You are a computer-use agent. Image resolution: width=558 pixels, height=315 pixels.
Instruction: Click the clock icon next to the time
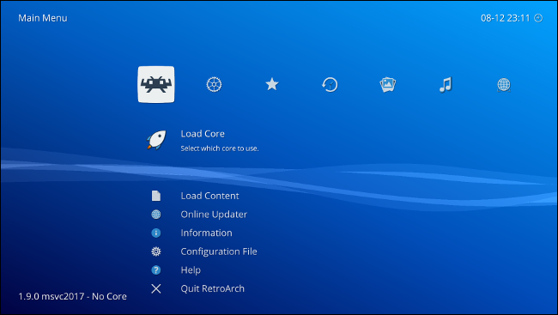[x=538, y=18]
